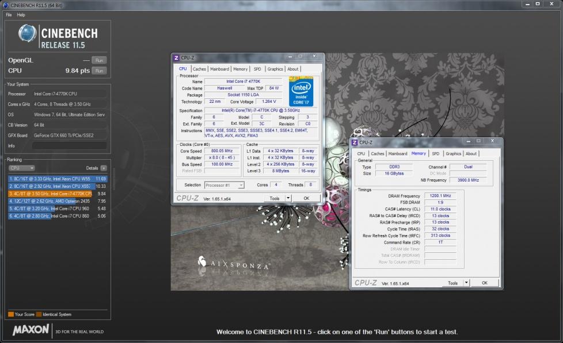This screenshot has height=343, width=563.
Task: Click the Z icon of the CPU-Z processor window
Action: coord(176,57)
